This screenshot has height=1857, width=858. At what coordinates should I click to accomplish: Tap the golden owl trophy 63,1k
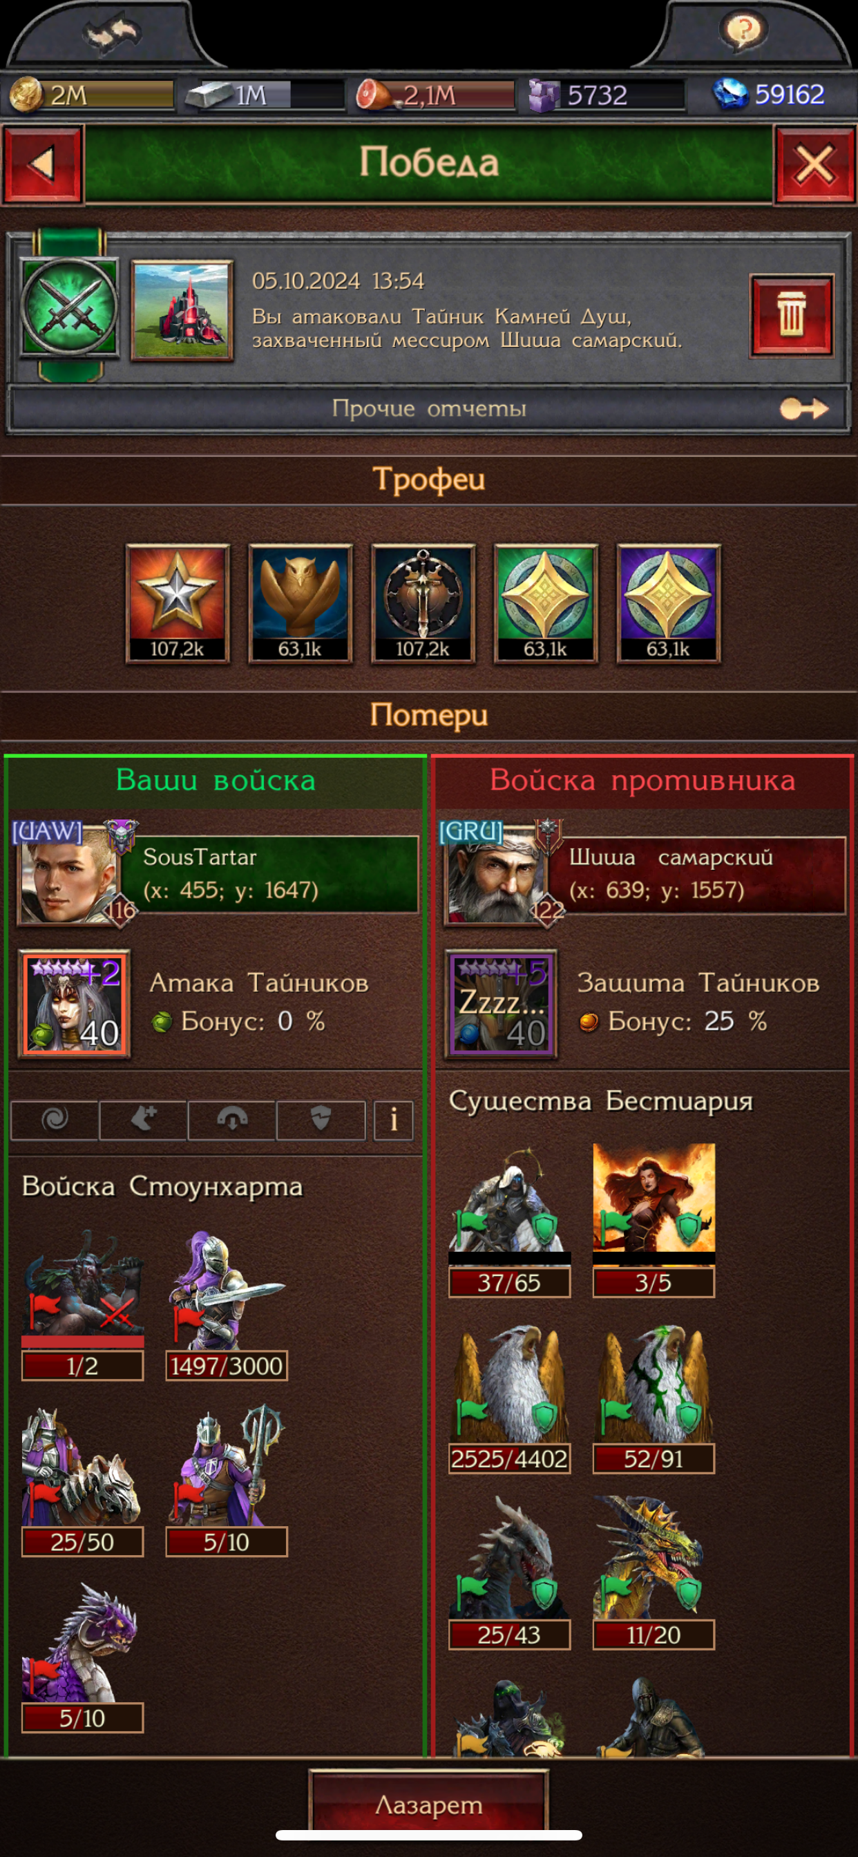click(300, 603)
